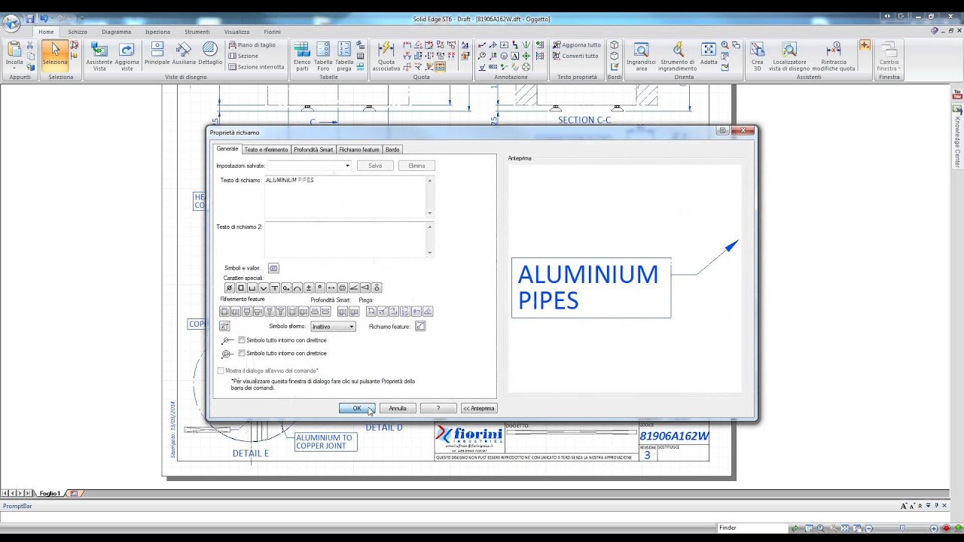
Task: Open the Incolla paste dropdown arrow
Action: (x=14, y=69)
